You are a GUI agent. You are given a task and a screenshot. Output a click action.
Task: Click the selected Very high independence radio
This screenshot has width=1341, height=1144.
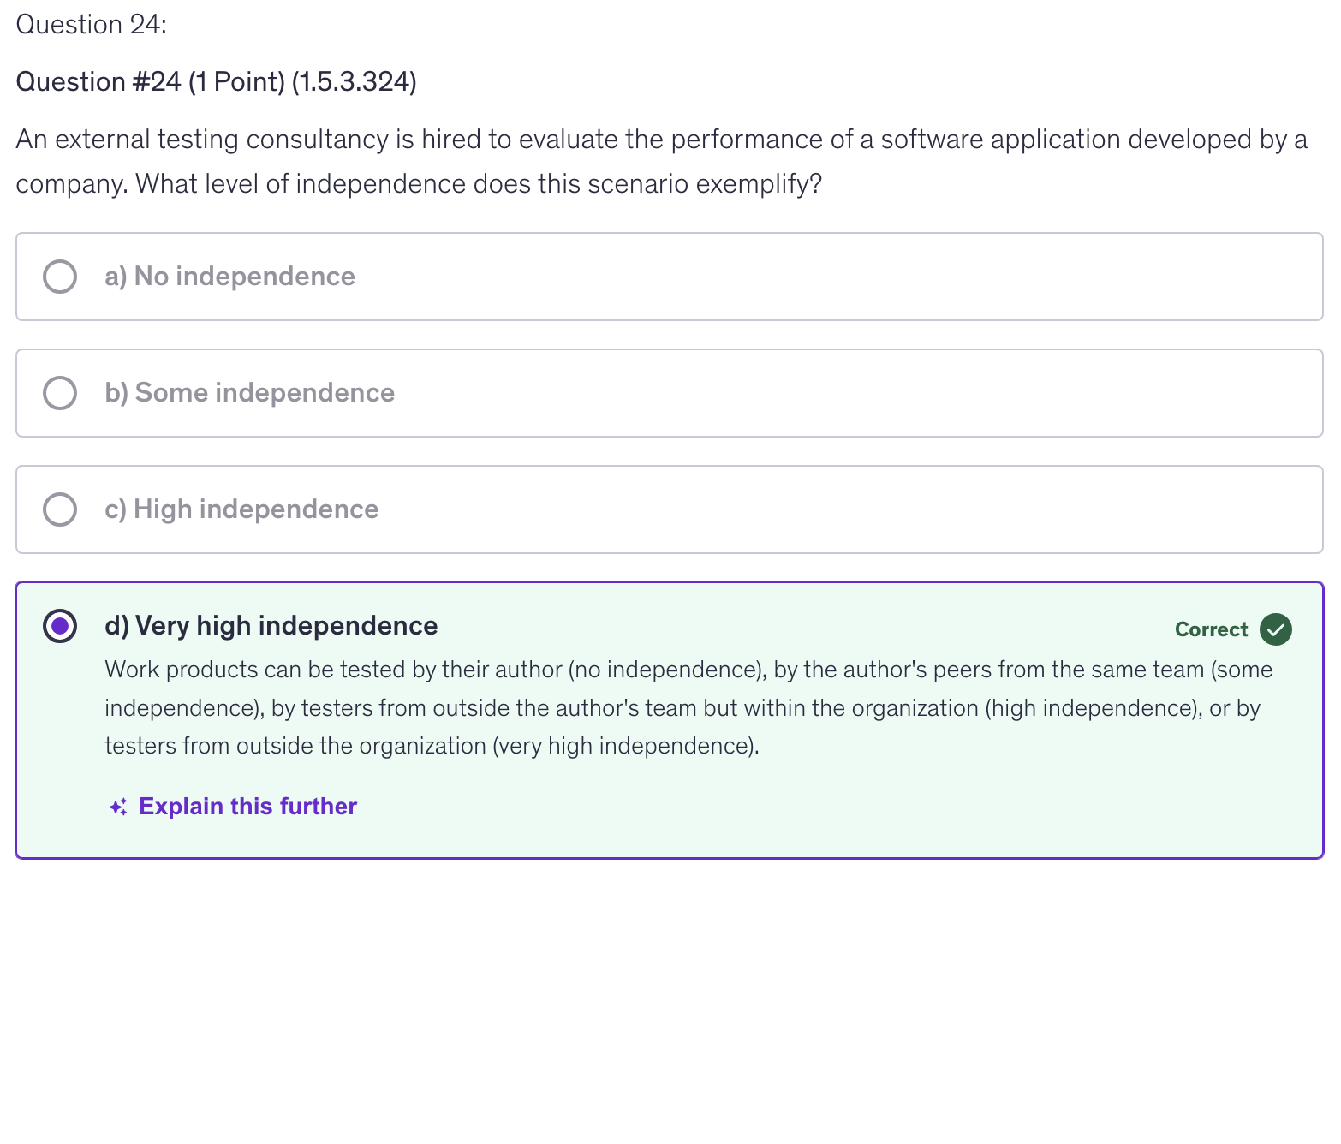(x=60, y=626)
